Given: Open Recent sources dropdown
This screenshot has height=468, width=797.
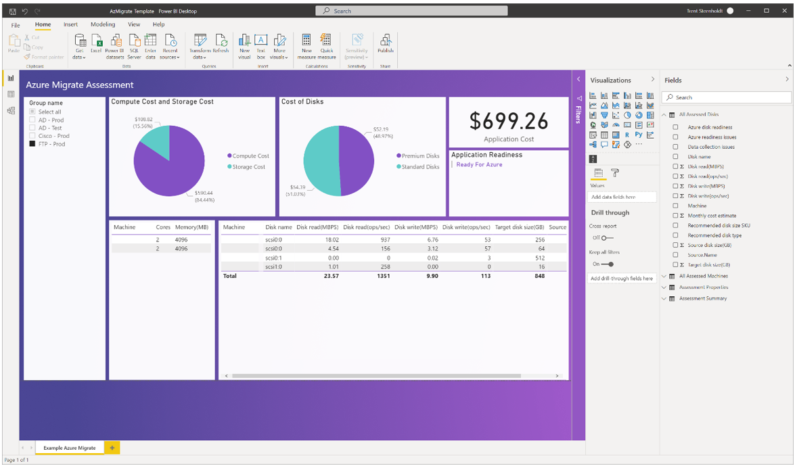Looking at the screenshot, I should (170, 46).
